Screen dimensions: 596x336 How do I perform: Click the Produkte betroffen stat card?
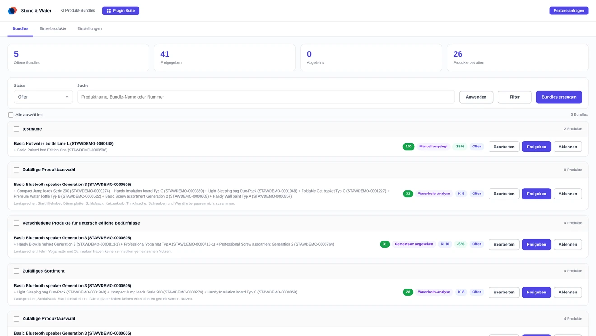click(517, 57)
